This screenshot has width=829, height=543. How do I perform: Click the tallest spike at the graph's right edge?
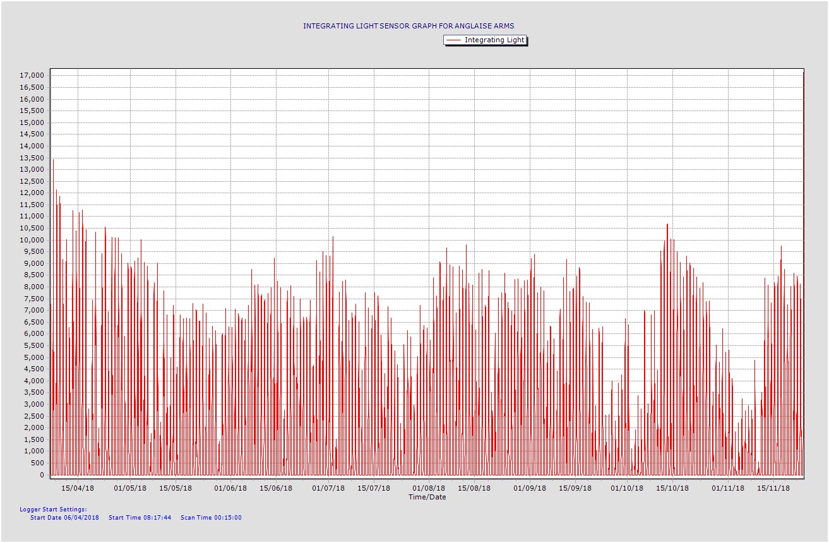point(803,75)
